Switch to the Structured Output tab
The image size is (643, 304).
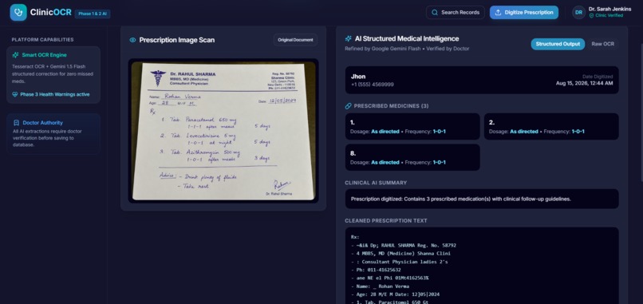[558, 44]
